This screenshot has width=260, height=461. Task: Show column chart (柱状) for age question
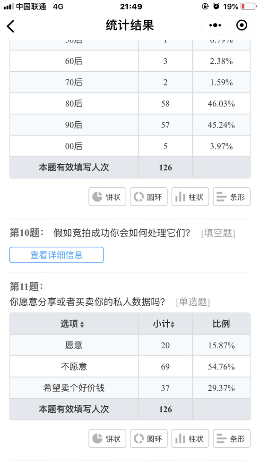(x=190, y=197)
